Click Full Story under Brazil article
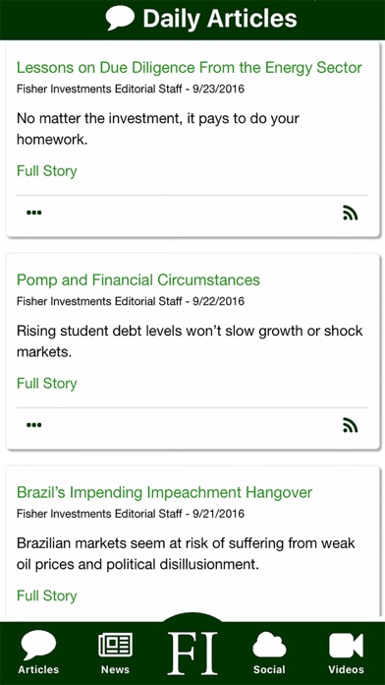385x685 pixels. [x=47, y=595]
